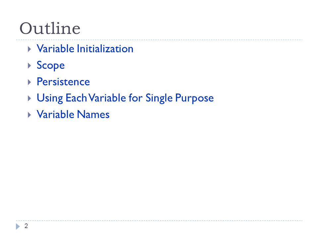Click the slide number 2
The image size is (318, 238).
coord(26,226)
